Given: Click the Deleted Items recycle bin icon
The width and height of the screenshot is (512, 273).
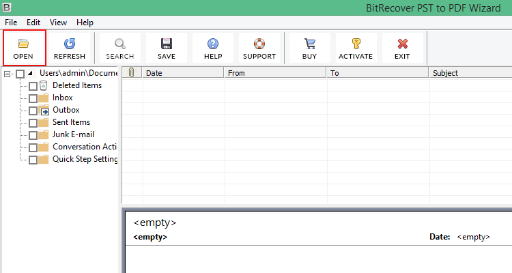Looking at the screenshot, I should point(43,85).
